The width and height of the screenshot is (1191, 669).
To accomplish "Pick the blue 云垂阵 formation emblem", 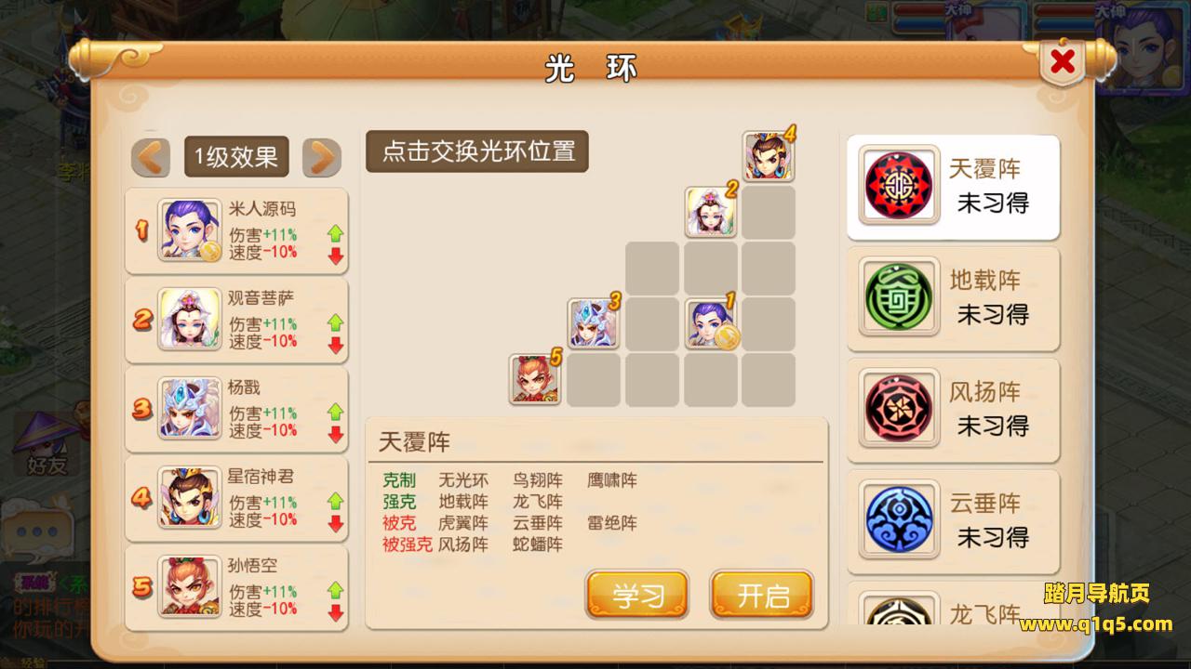I will tap(899, 520).
